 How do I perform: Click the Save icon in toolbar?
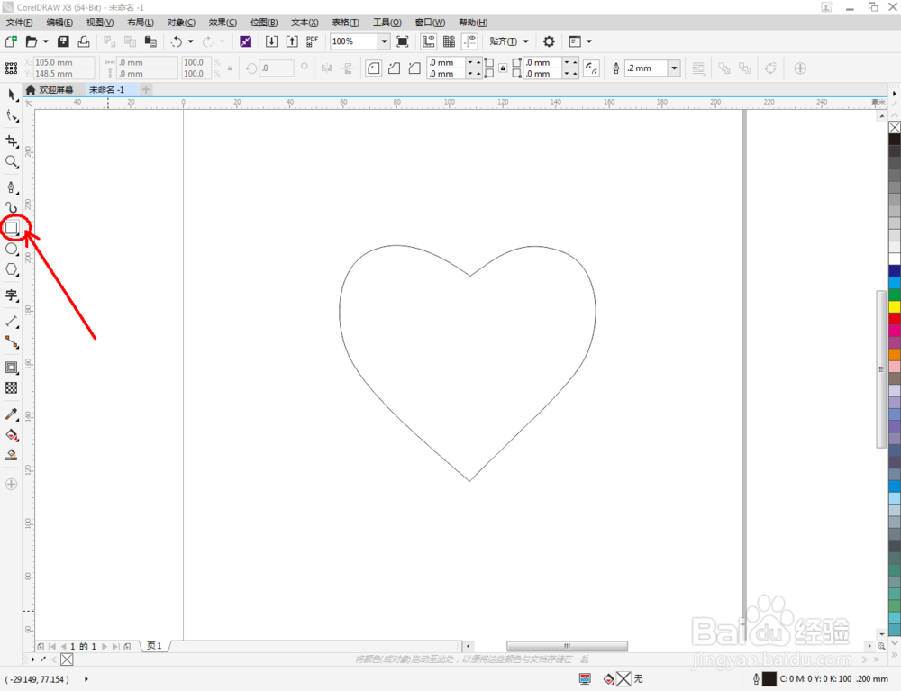(x=63, y=41)
